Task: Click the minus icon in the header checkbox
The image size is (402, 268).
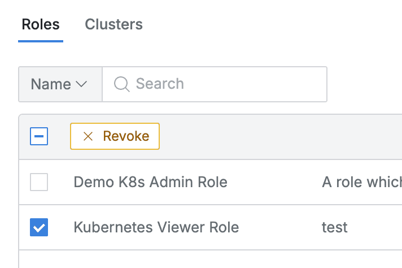Action: pyautogui.click(x=39, y=136)
